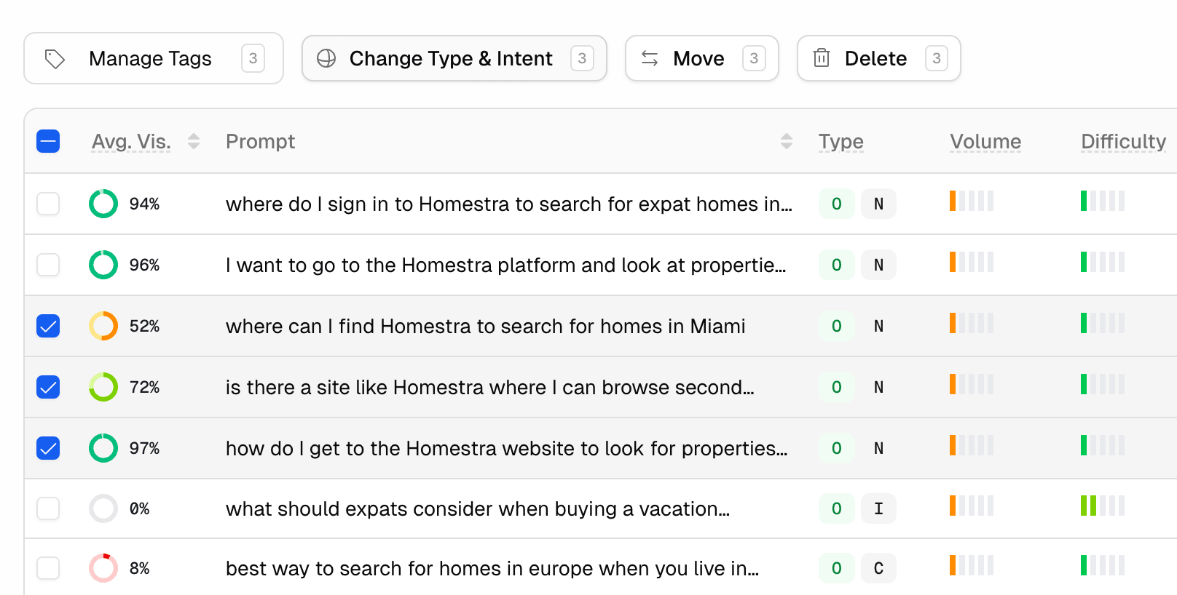Click the count badge on Delete button
This screenshot has height=595, width=1177.
click(937, 58)
